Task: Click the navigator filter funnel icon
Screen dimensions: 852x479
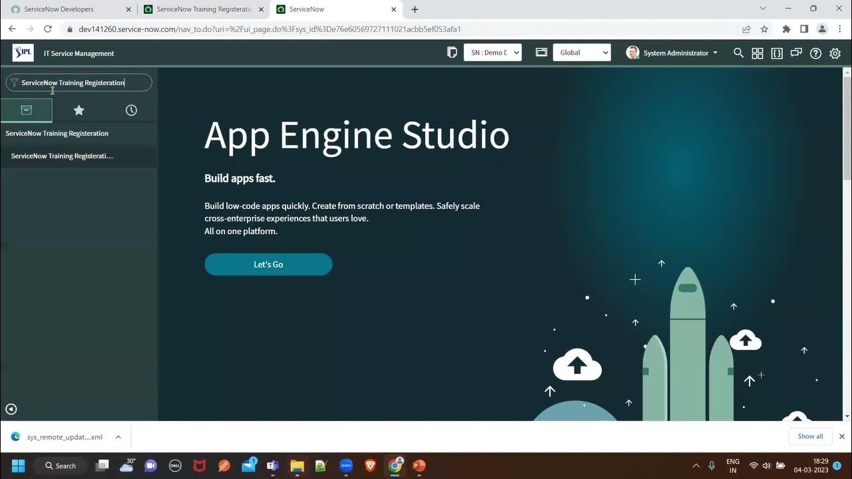Action: pos(14,82)
